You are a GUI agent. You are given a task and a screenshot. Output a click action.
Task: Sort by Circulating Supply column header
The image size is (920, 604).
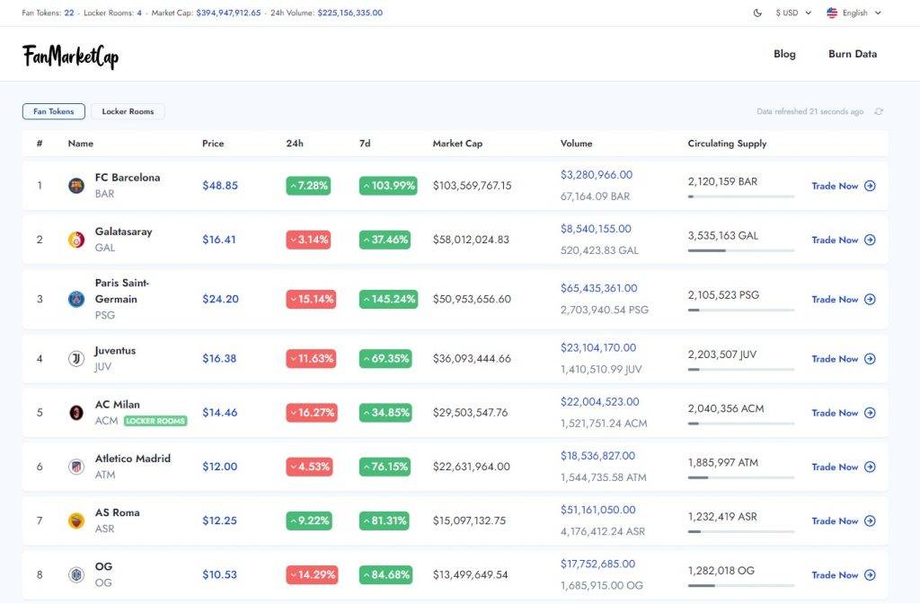pos(727,144)
